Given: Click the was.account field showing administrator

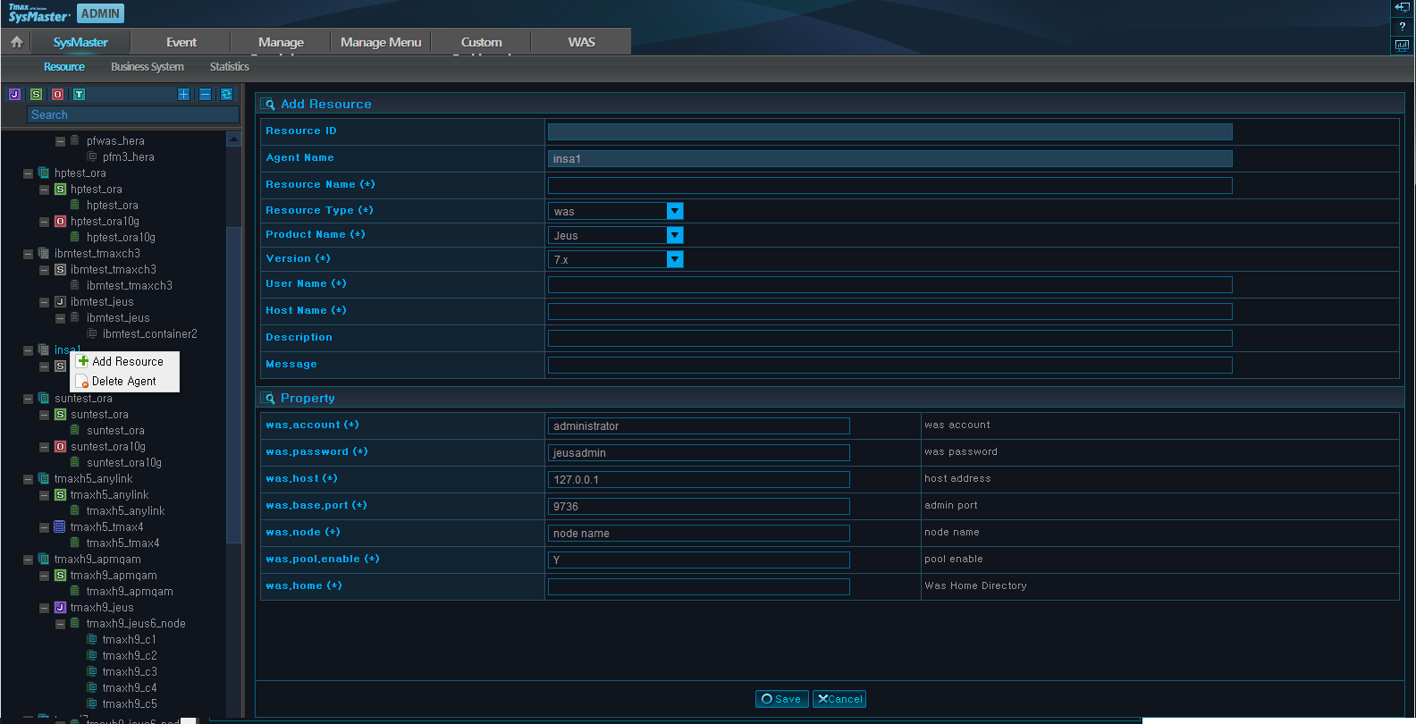Looking at the screenshot, I should click(698, 425).
